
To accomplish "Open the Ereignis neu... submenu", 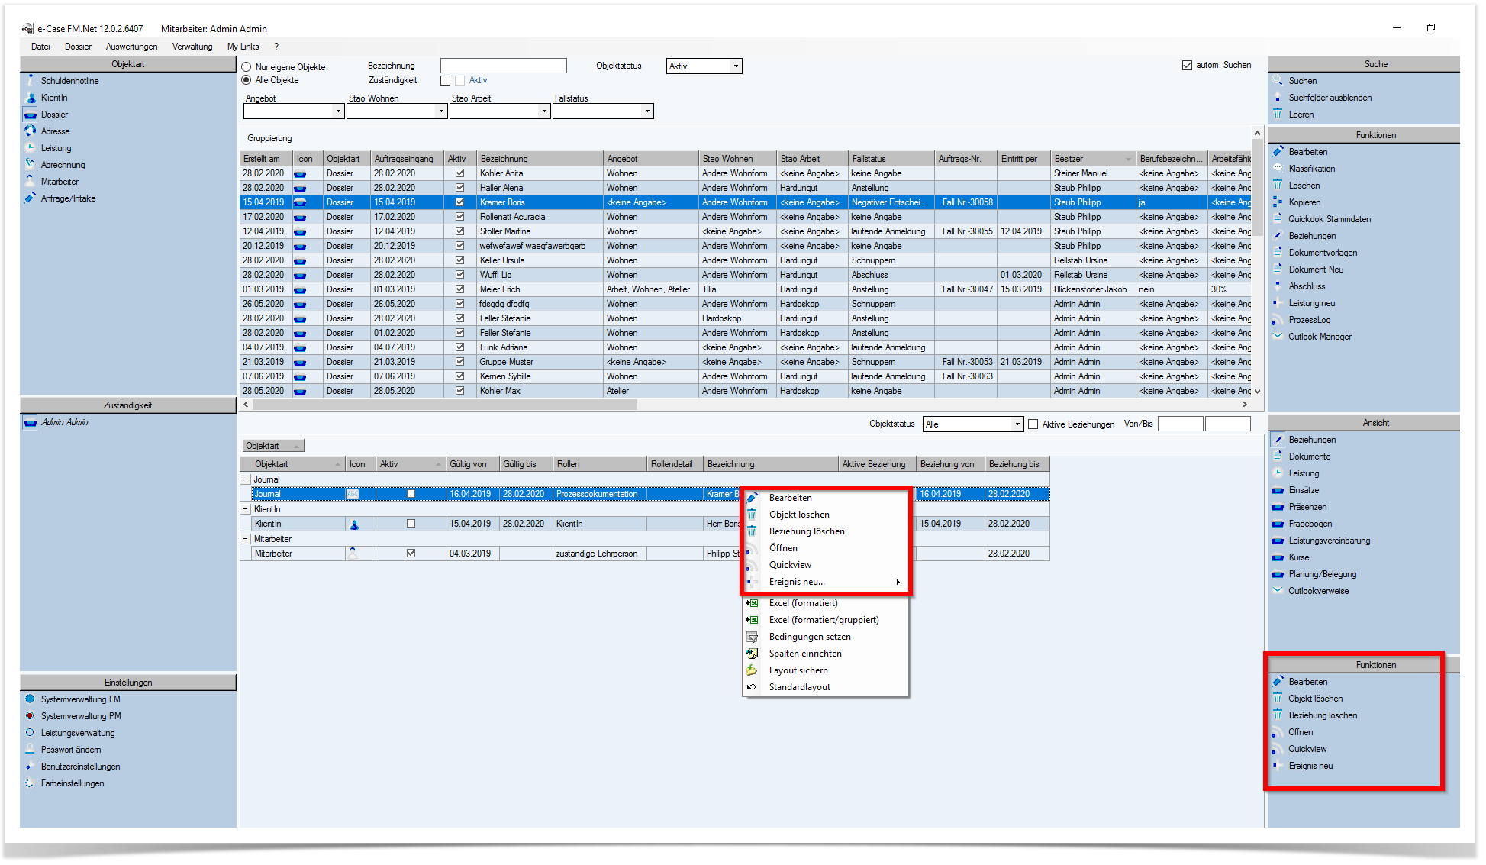I will click(797, 582).
